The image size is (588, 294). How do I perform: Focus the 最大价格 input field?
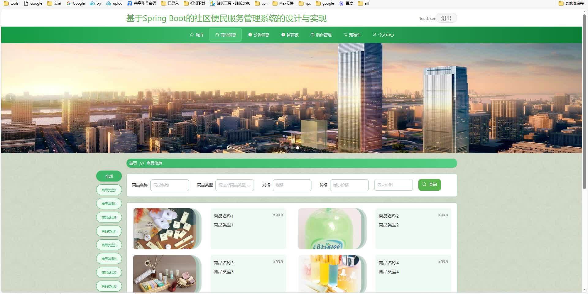point(394,185)
